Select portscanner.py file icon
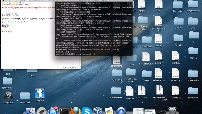The image size is (202, 114). (x=158, y=21)
